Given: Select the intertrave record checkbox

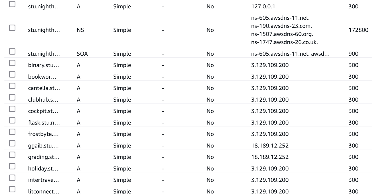Looking at the screenshot, I should pyautogui.click(x=12, y=179).
